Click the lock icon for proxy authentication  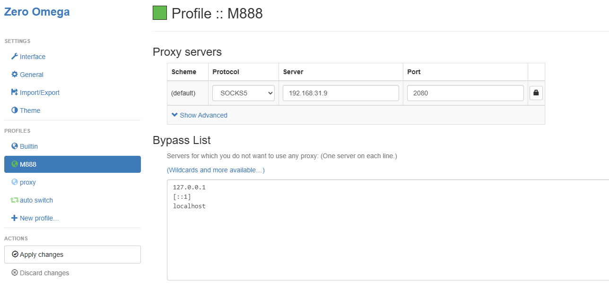pyautogui.click(x=536, y=93)
